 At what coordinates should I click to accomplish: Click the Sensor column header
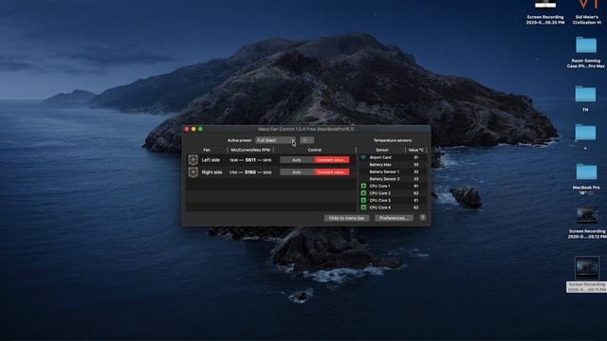pyautogui.click(x=382, y=150)
